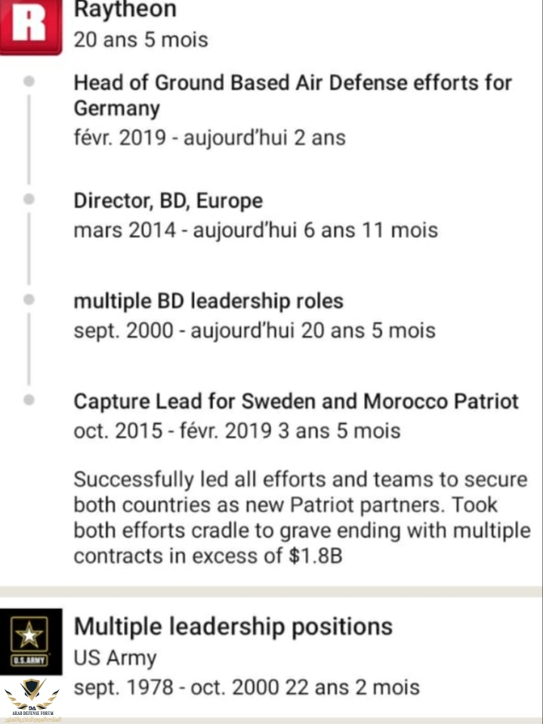Click the Arab Defense Forum watermark logo
Image resolution: width=543 pixels, height=724 pixels.
32,699
